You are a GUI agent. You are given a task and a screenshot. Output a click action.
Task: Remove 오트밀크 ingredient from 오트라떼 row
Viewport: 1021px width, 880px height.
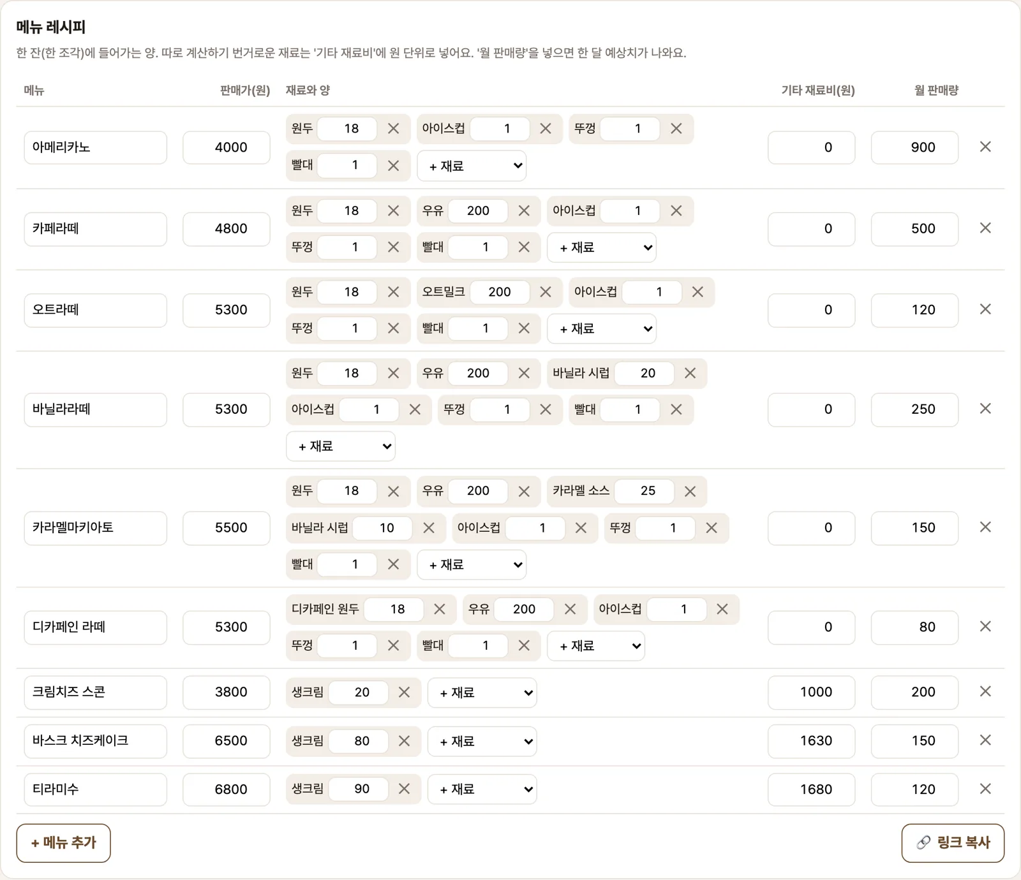point(546,292)
